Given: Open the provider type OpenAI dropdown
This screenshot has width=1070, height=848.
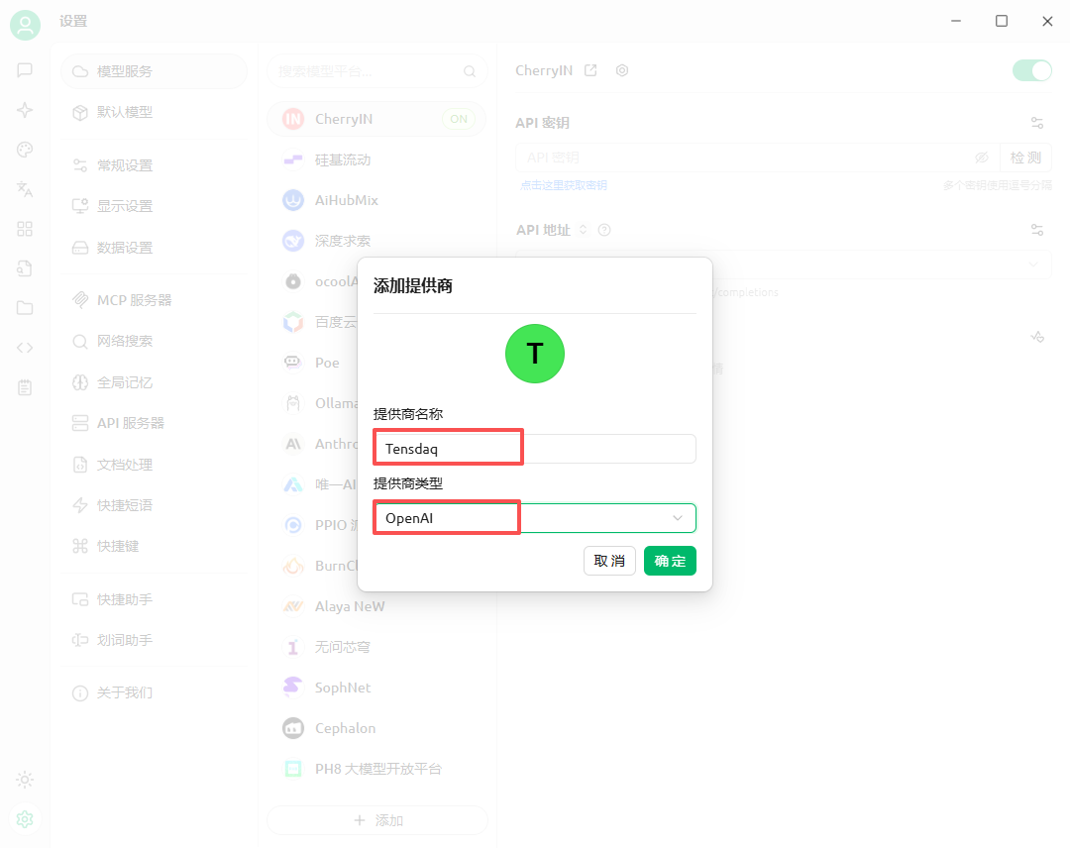Looking at the screenshot, I should (x=534, y=518).
